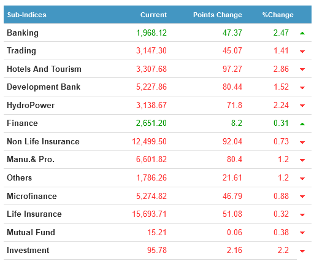This screenshot has height=261, width=314.
Task: Click the Manu.& Pro. row label
Action: pyautogui.click(x=31, y=159)
